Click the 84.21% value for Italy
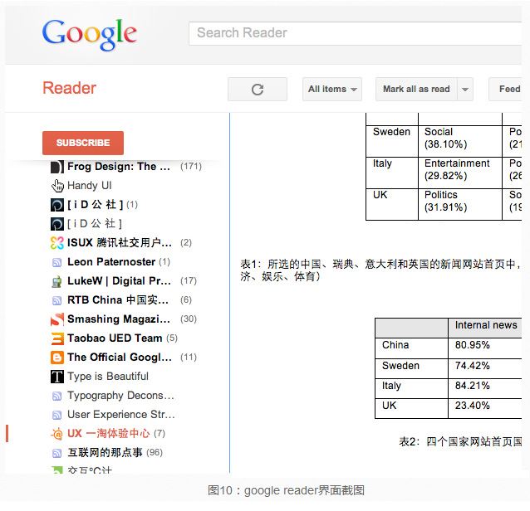This screenshot has height=511, width=530. pyautogui.click(x=472, y=386)
